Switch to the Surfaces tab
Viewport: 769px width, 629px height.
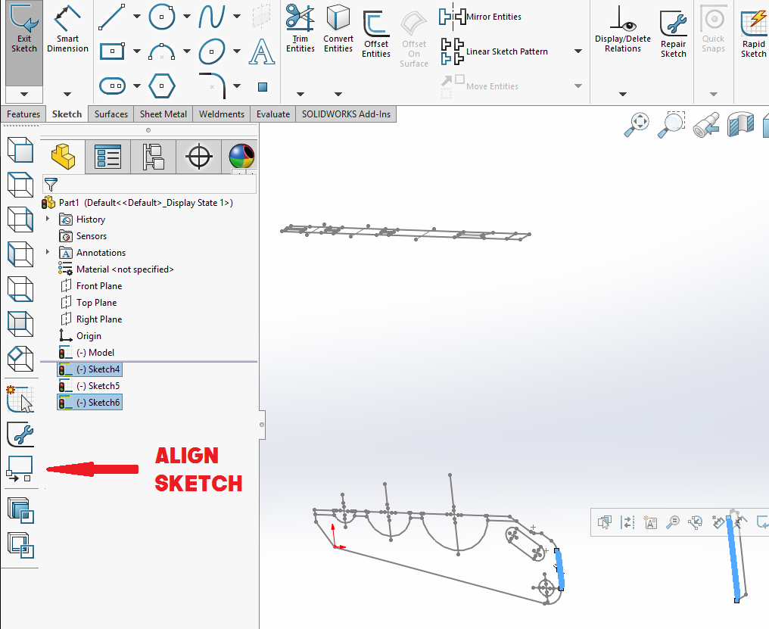(111, 114)
